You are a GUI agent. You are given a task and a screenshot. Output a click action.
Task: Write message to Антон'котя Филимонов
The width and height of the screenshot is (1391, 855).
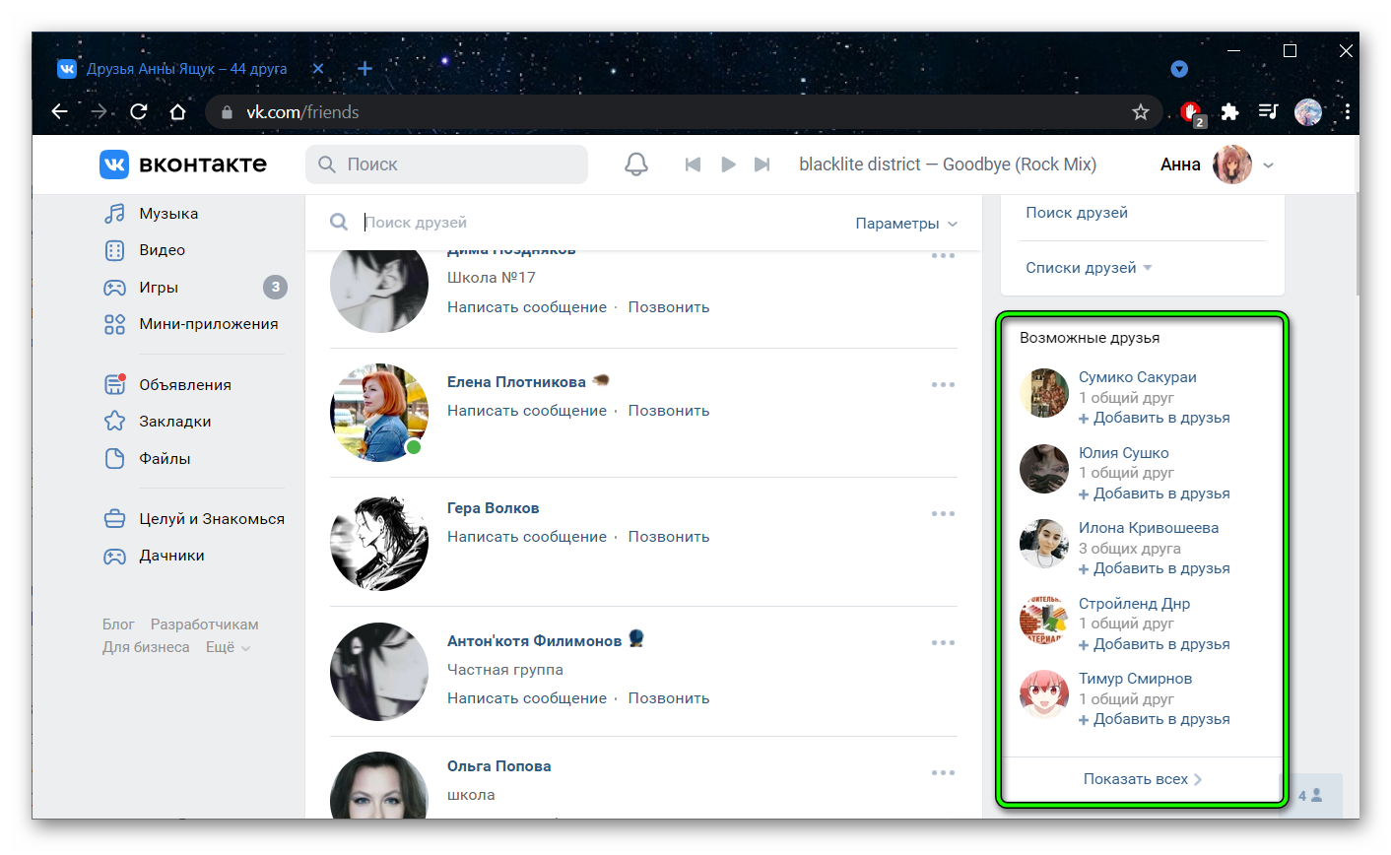(x=527, y=698)
